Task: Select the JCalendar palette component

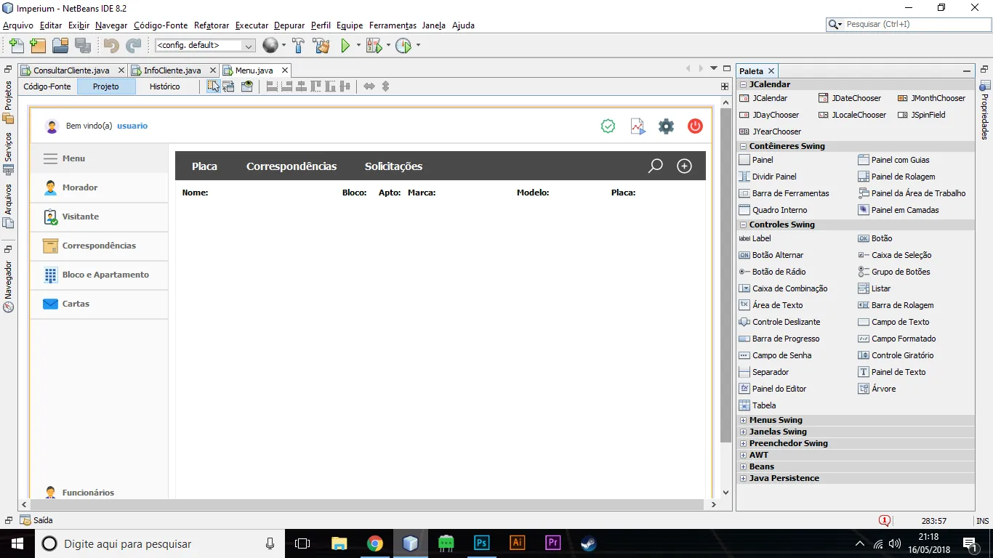Action: pos(763,98)
